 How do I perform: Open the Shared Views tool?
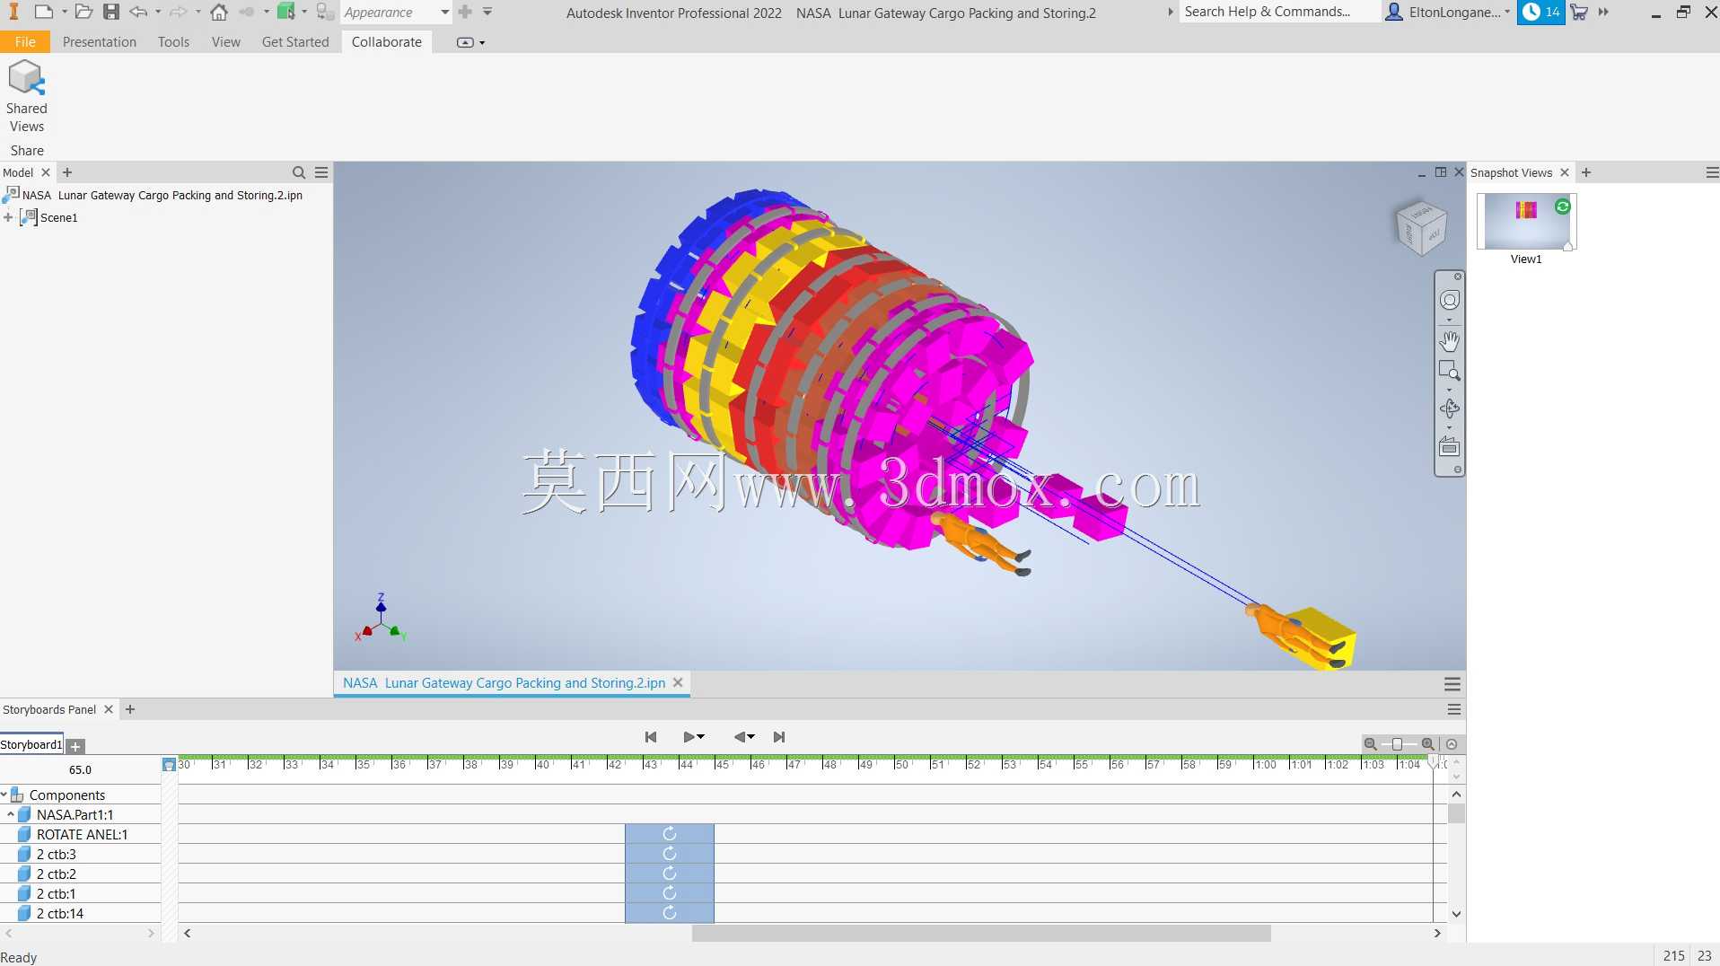tap(26, 97)
